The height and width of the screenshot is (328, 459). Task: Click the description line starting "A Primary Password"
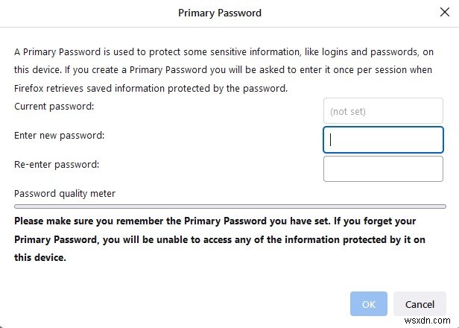pos(224,53)
